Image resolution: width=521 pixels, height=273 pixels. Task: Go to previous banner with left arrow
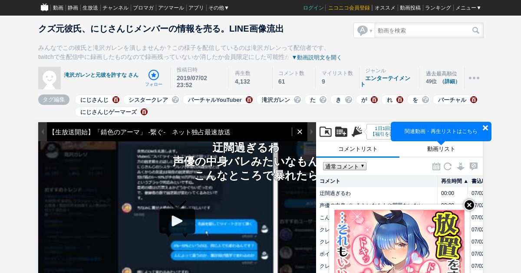pyautogui.click(x=43, y=132)
